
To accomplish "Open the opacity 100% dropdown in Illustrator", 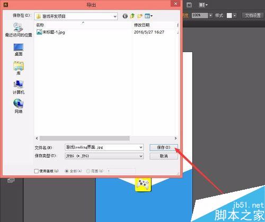I will click(x=210, y=15).
